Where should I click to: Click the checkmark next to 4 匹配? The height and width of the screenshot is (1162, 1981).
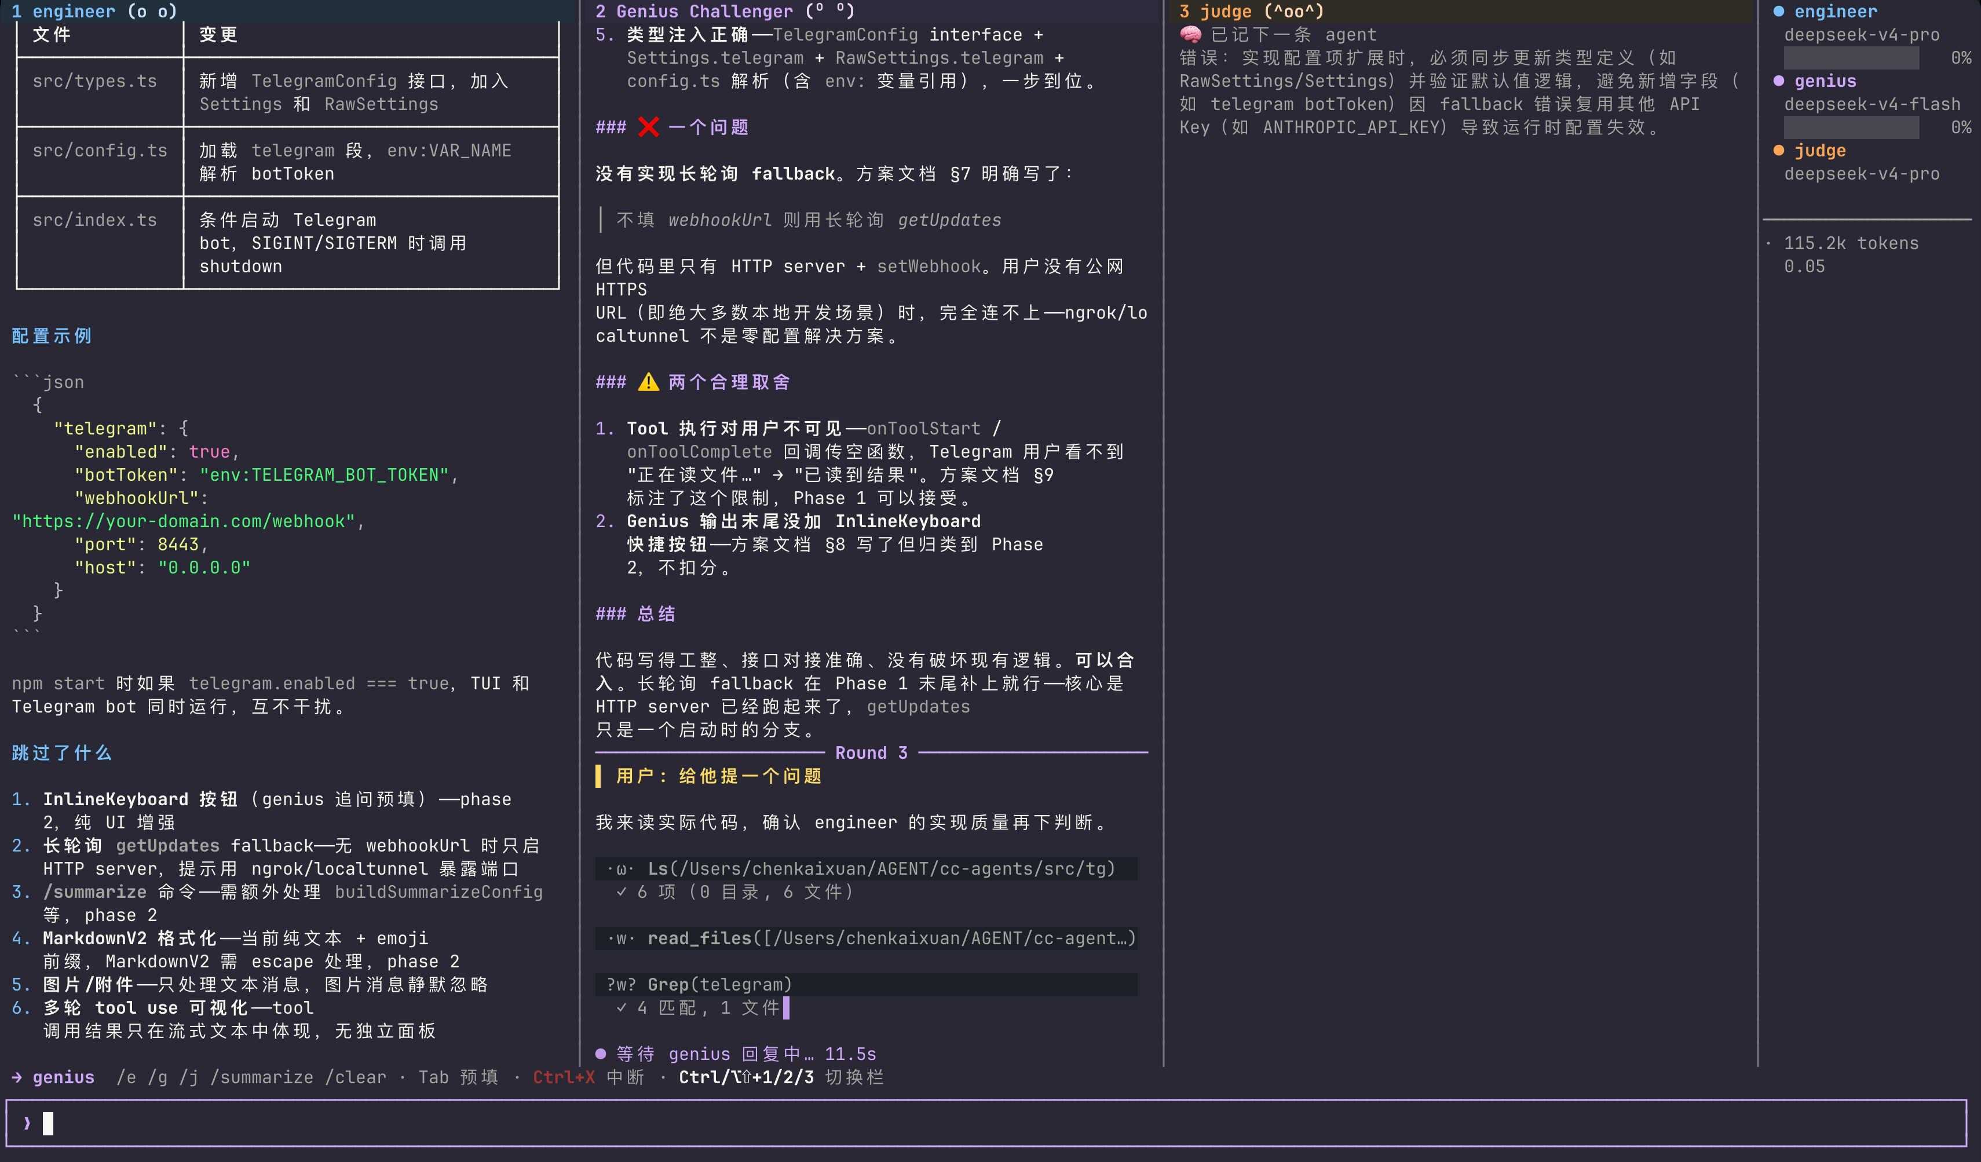click(x=622, y=1007)
